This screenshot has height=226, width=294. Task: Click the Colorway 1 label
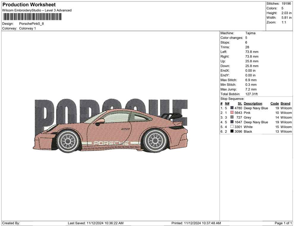tap(27, 28)
